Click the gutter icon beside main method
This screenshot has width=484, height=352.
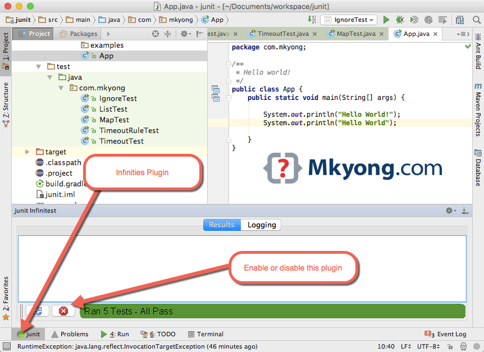coord(216,98)
